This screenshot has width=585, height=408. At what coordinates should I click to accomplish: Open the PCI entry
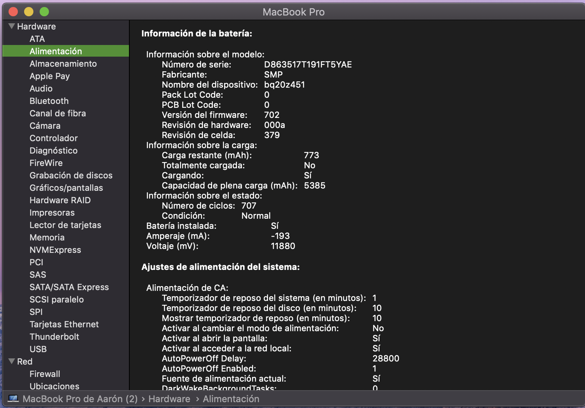tap(37, 262)
